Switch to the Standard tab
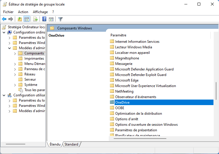The width and height of the screenshot is (219, 154). (71, 144)
